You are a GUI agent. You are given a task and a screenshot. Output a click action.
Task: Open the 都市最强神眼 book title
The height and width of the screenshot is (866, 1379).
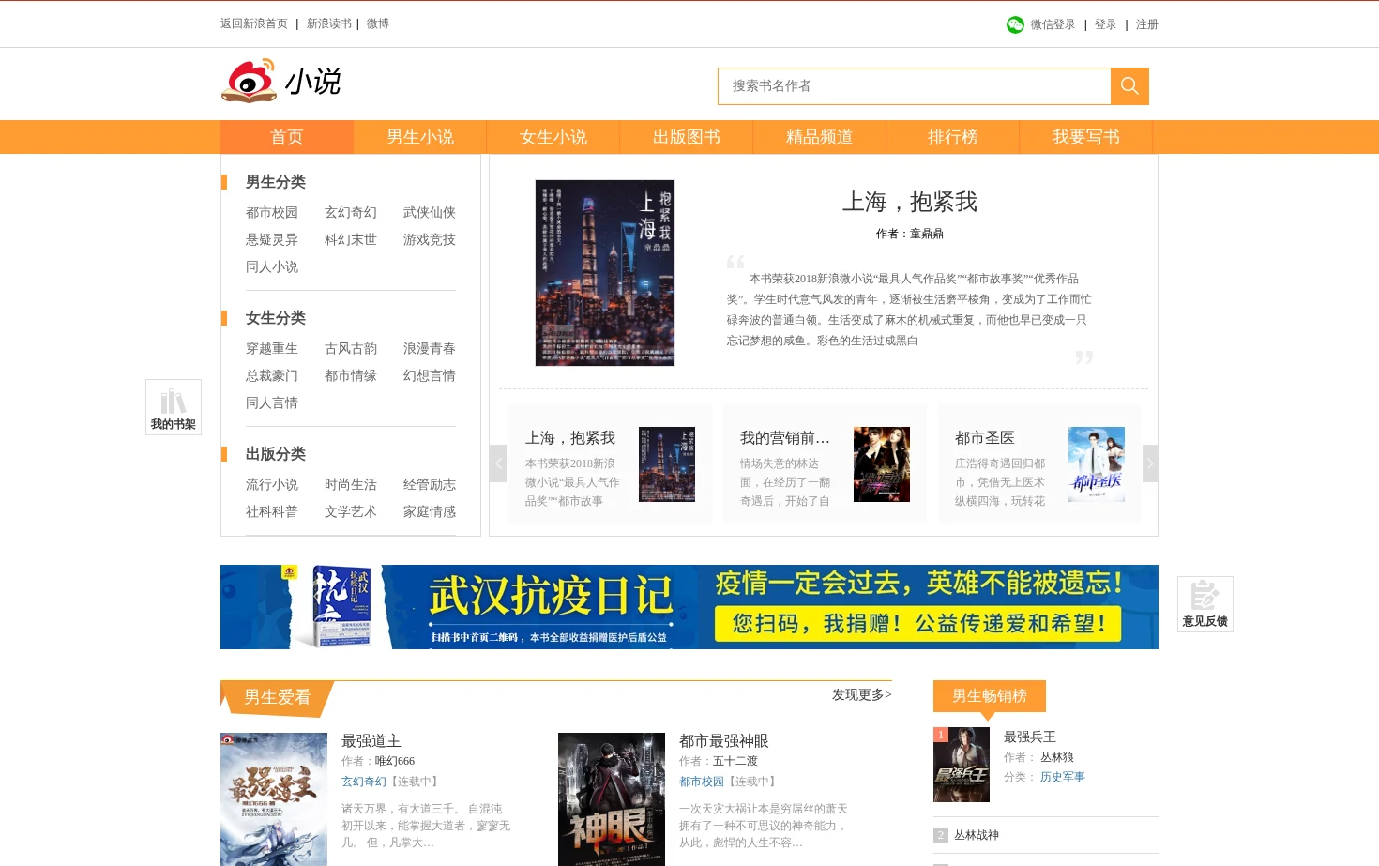[x=724, y=741]
